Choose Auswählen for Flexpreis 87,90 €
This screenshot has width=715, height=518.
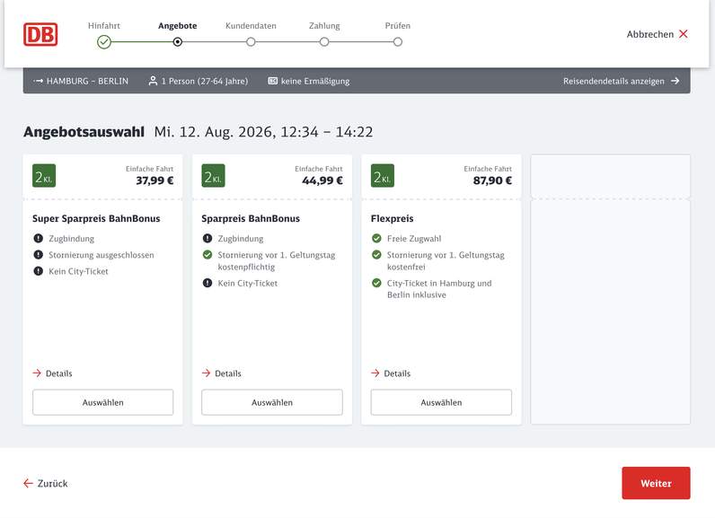441,402
